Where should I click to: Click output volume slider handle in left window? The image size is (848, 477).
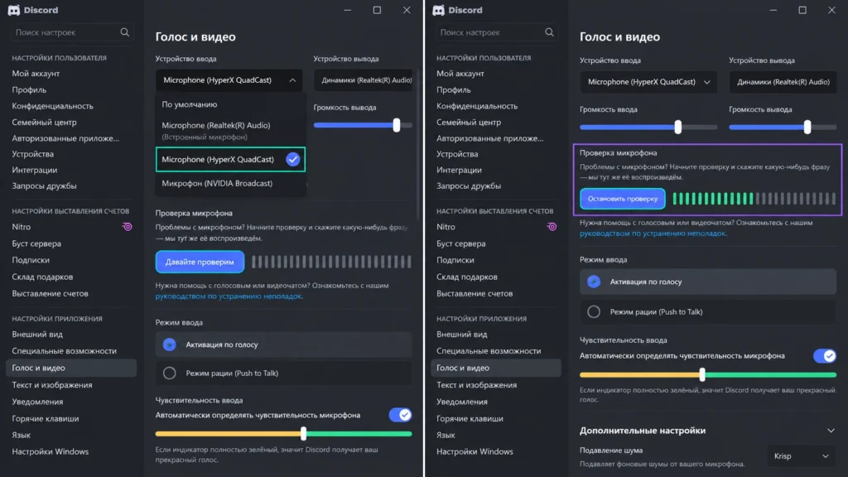(x=397, y=126)
